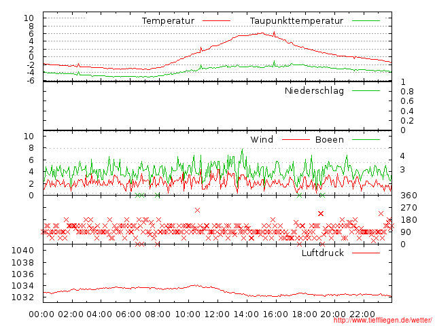Click the 00:00 time axis label
The width and height of the screenshot is (435, 326).
(x=41, y=314)
